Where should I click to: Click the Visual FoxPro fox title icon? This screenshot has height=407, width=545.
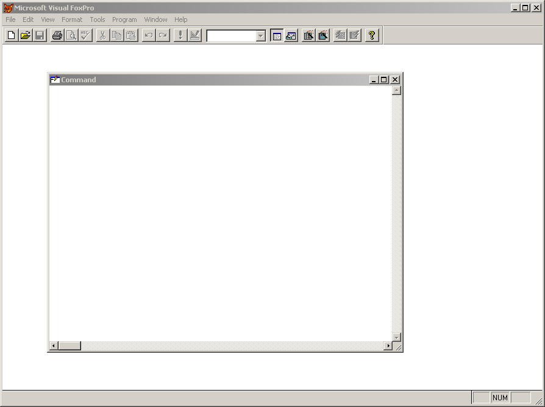(9, 8)
